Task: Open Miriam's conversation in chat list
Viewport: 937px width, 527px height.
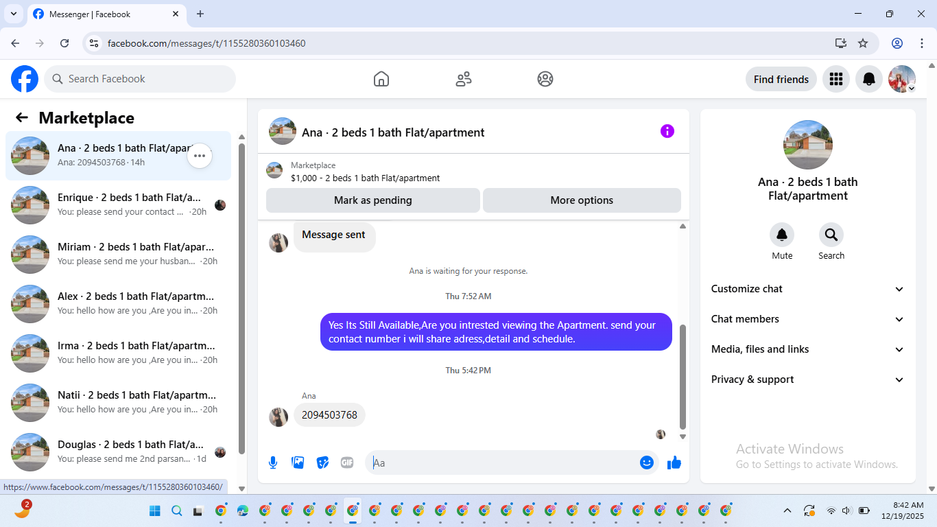Action: click(x=118, y=255)
